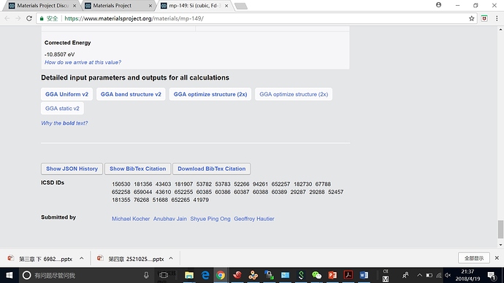504x283 pixels.
Task: Click the 全部显示 show all downloads button
Action: point(474,258)
